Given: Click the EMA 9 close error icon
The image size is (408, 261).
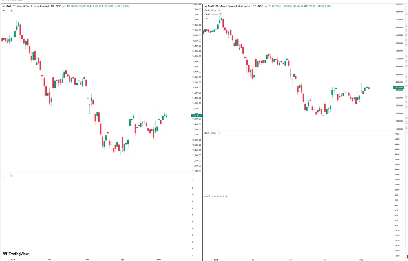Looking at the screenshot, I should (219, 10).
